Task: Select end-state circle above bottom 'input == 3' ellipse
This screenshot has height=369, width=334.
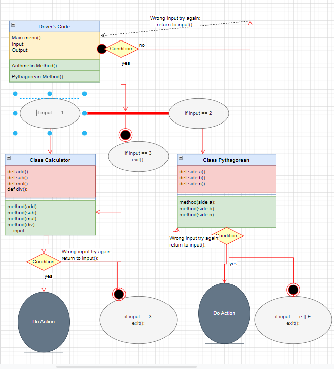Action: (x=119, y=294)
